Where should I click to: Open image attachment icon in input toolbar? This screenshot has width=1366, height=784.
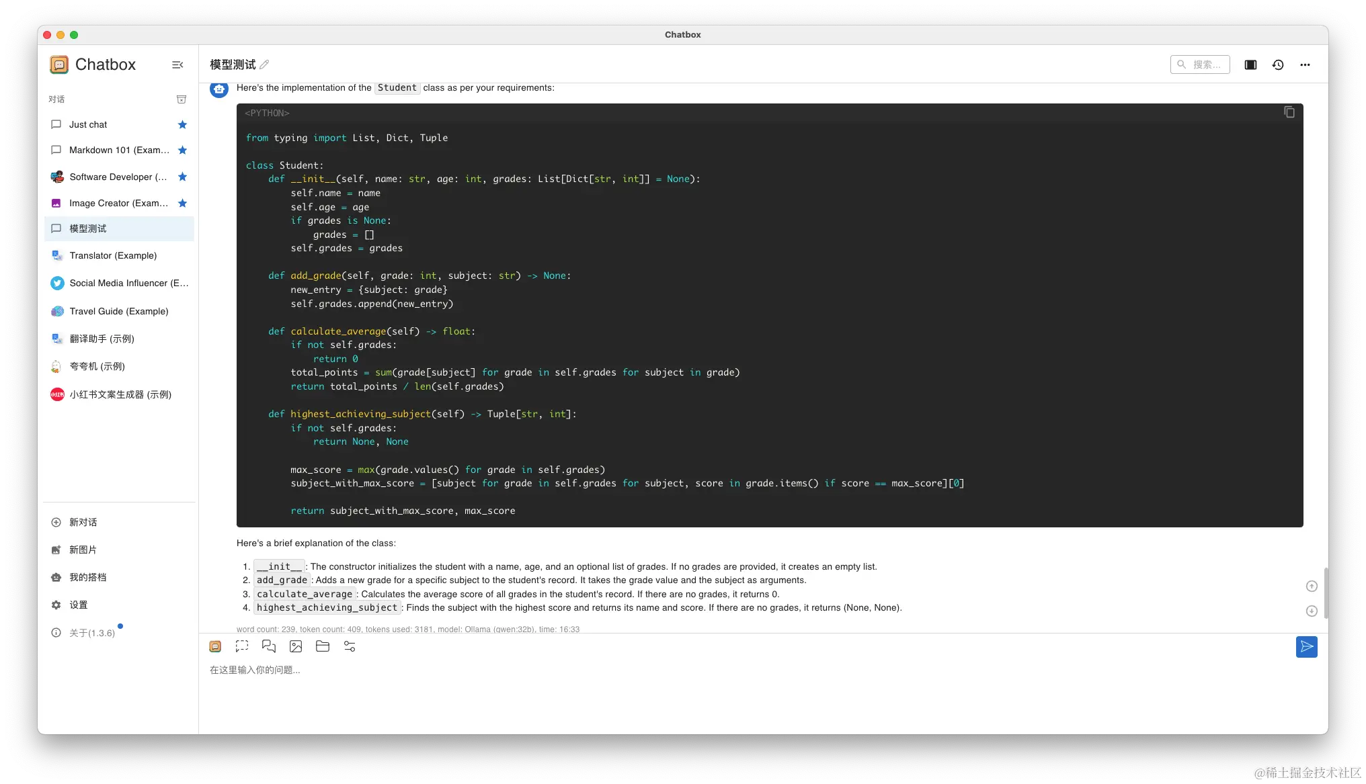tap(296, 646)
